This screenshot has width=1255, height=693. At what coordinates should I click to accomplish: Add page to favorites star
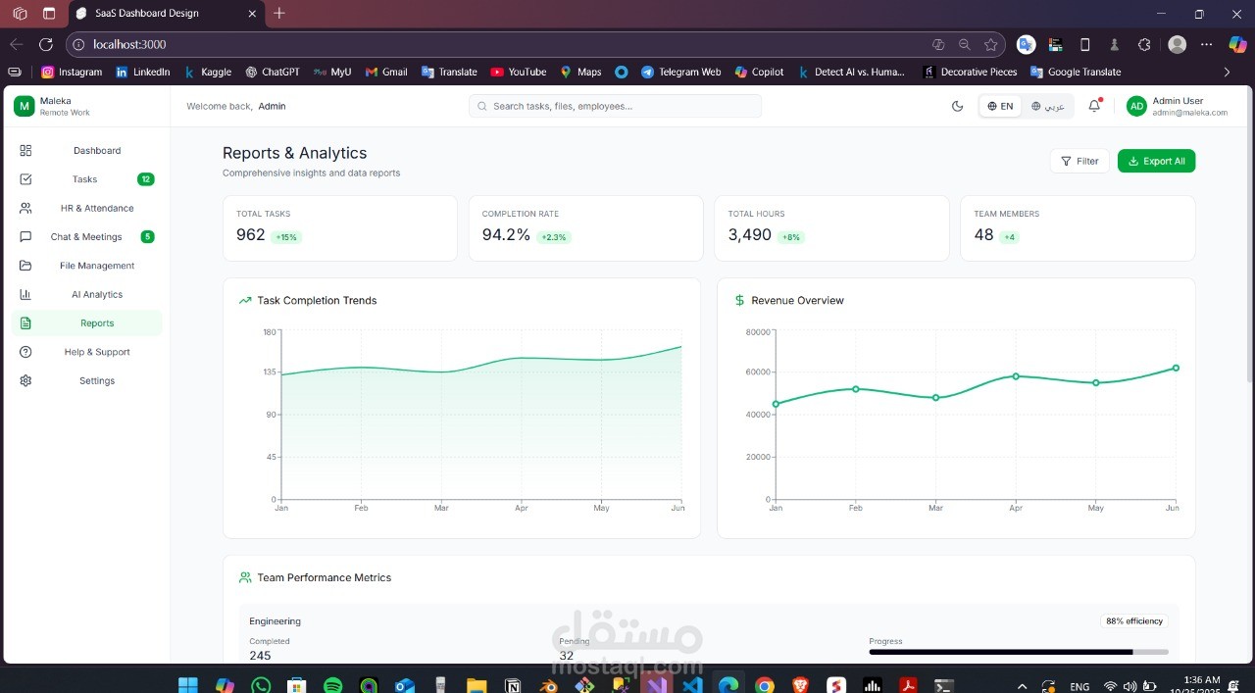tap(991, 44)
